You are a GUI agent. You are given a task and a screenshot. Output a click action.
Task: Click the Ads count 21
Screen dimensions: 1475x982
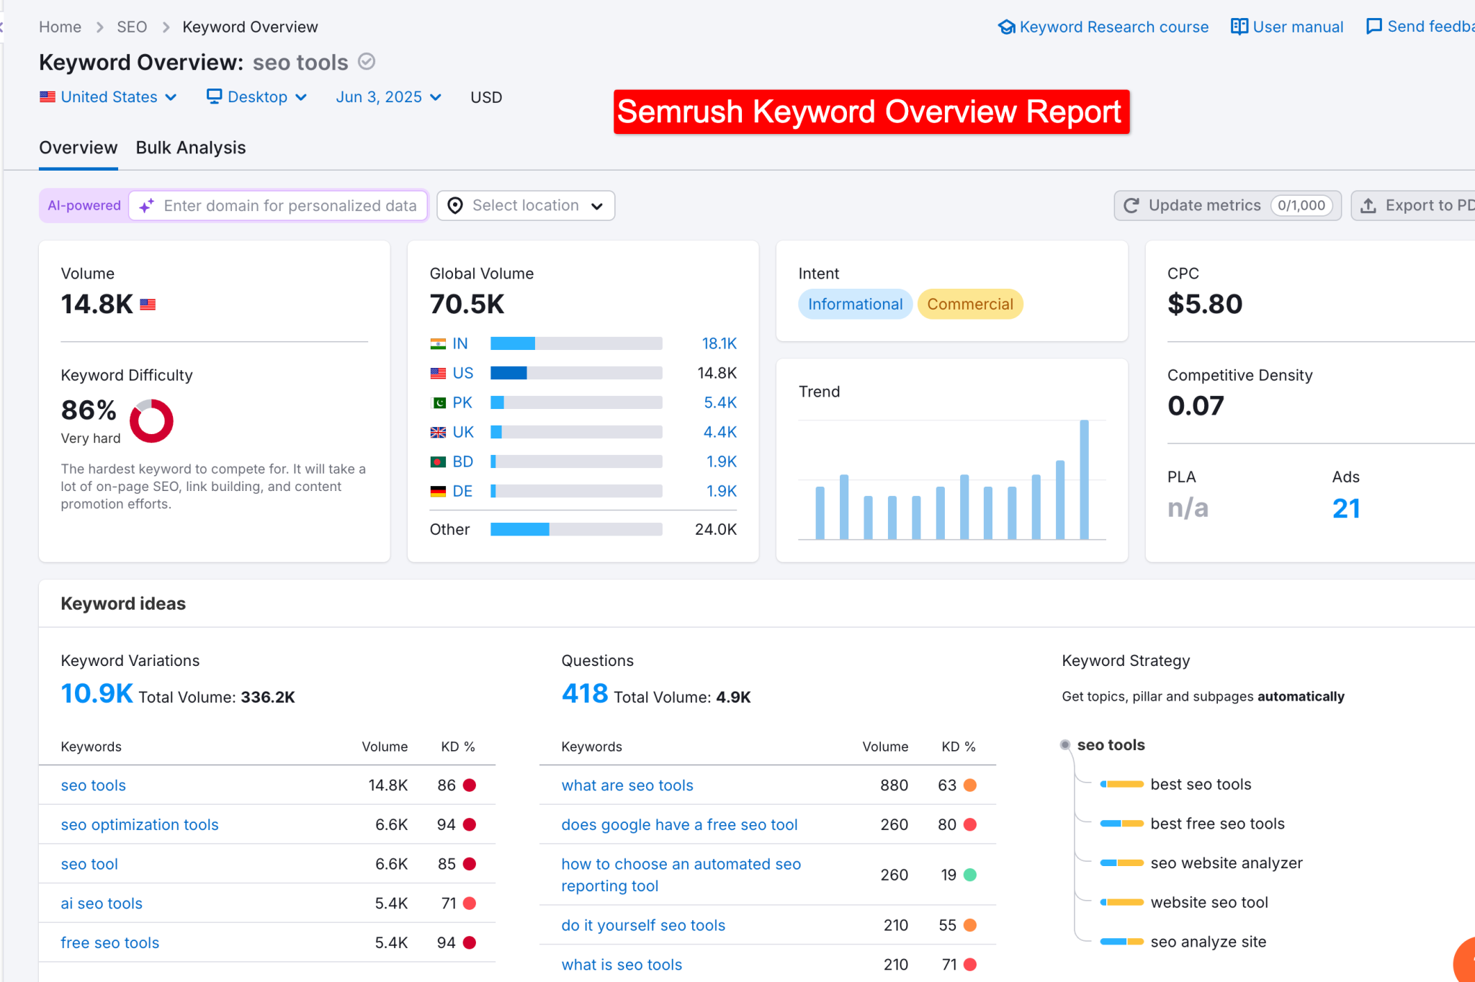point(1346,508)
